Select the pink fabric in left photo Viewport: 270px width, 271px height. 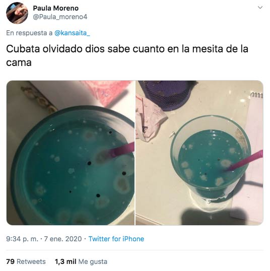[107, 93]
